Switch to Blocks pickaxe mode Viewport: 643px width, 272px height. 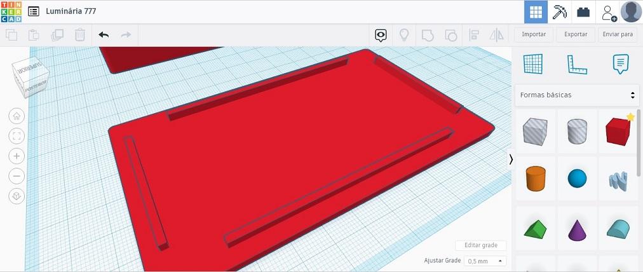559,12
